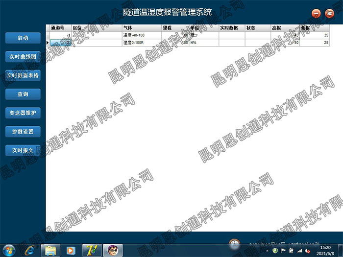
Task: Select the 温度-40-100 gas cell
Action: (x=141, y=35)
